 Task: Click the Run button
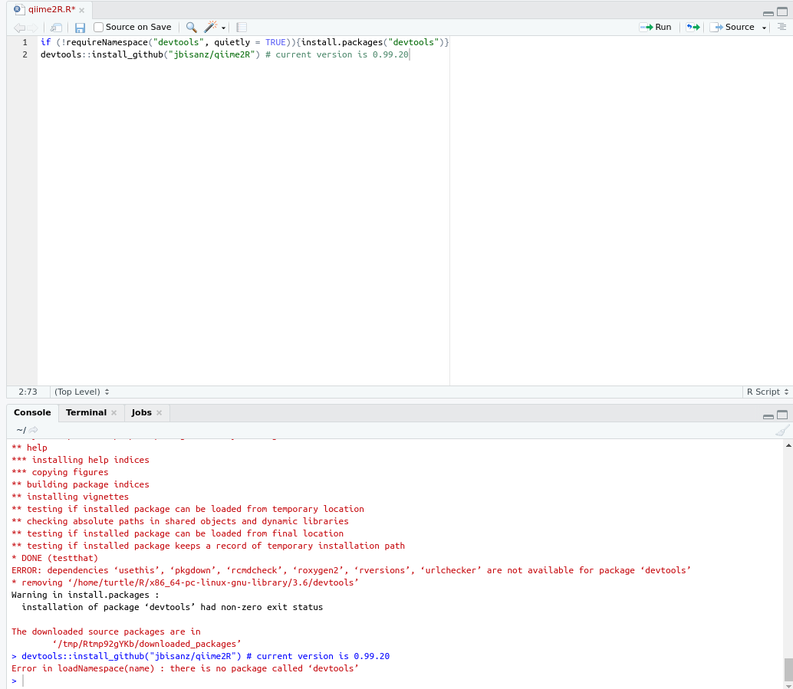point(656,27)
